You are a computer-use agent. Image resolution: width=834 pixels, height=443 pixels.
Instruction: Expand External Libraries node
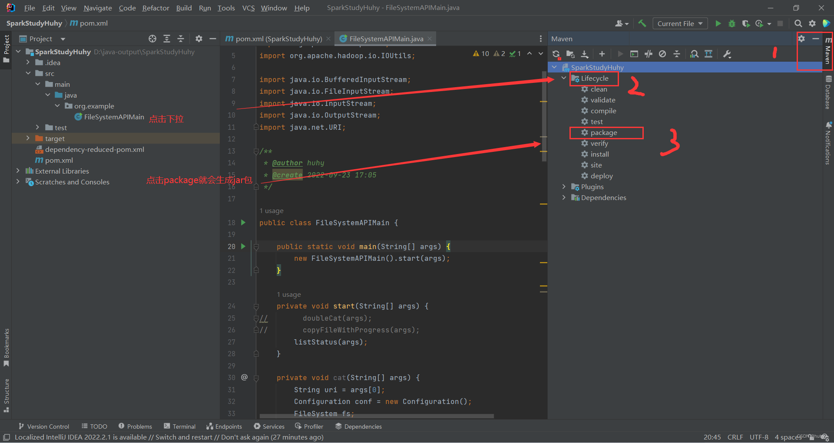[18, 171]
